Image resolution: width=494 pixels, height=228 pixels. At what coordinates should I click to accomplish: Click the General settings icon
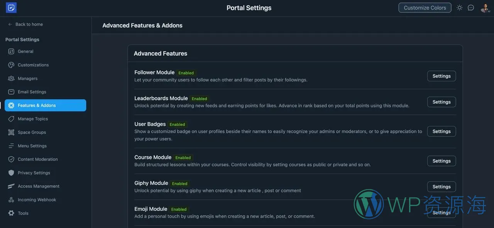pyautogui.click(x=11, y=51)
